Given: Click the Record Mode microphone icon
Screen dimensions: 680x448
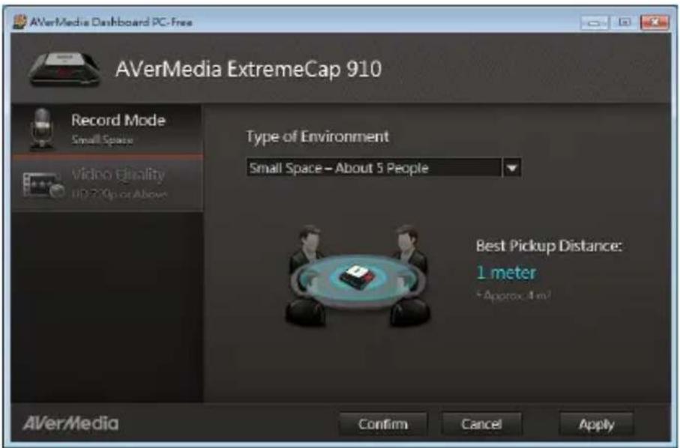Looking at the screenshot, I should tap(42, 129).
